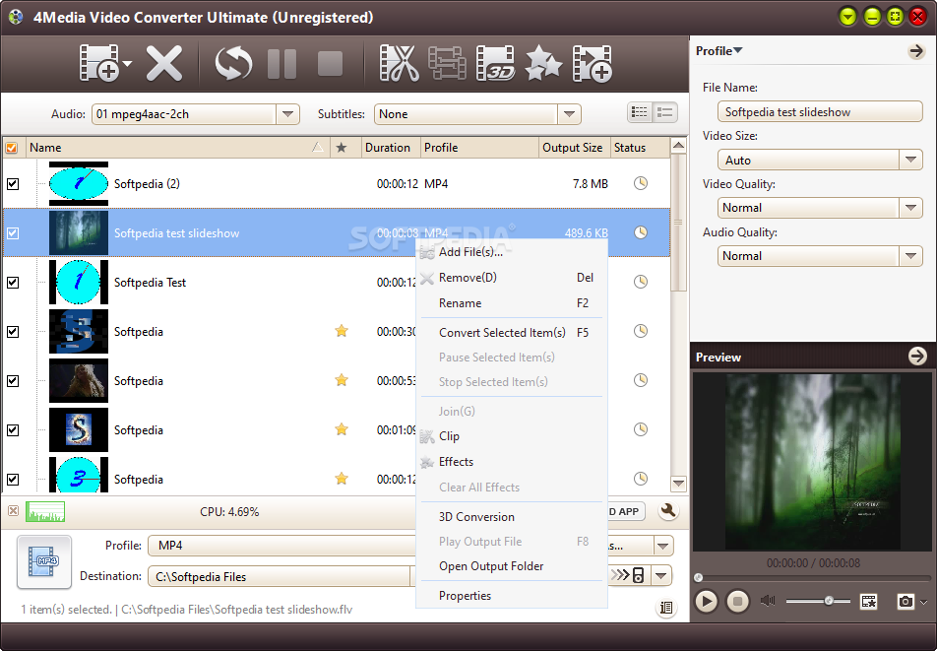Image resolution: width=937 pixels, height=651 pixels.
Task: Sort by the Name column header
Action: coord(177,148)
